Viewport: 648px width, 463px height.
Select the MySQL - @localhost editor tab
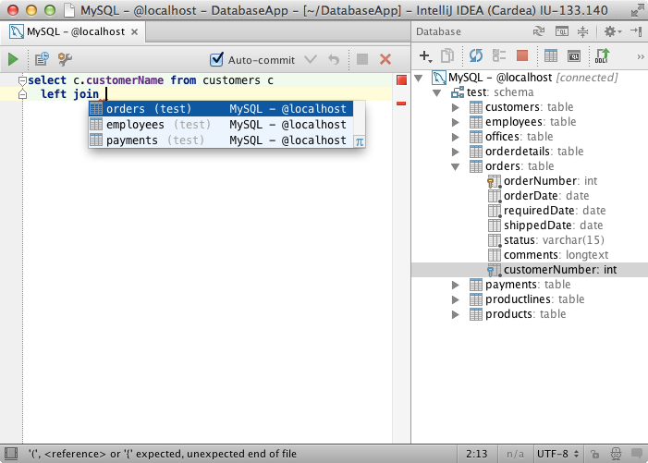pos(73,31)
